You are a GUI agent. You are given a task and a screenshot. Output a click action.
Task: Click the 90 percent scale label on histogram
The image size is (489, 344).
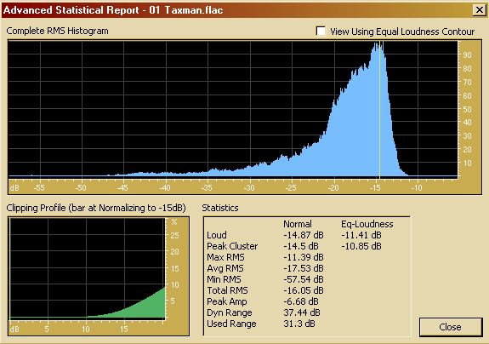click(x=467, y=55)
